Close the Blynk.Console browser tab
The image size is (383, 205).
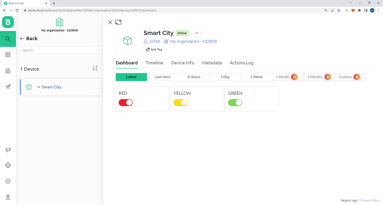[x=46, y=3]
